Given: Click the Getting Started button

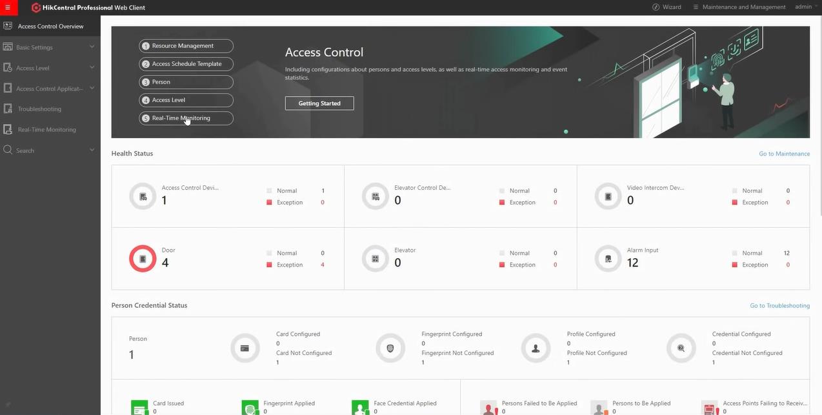Looking at the screenshot, I should pyautogui.click(x=319, y=103).
